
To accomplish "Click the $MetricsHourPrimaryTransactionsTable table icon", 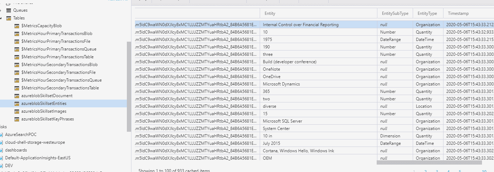I will coord(17,57).
